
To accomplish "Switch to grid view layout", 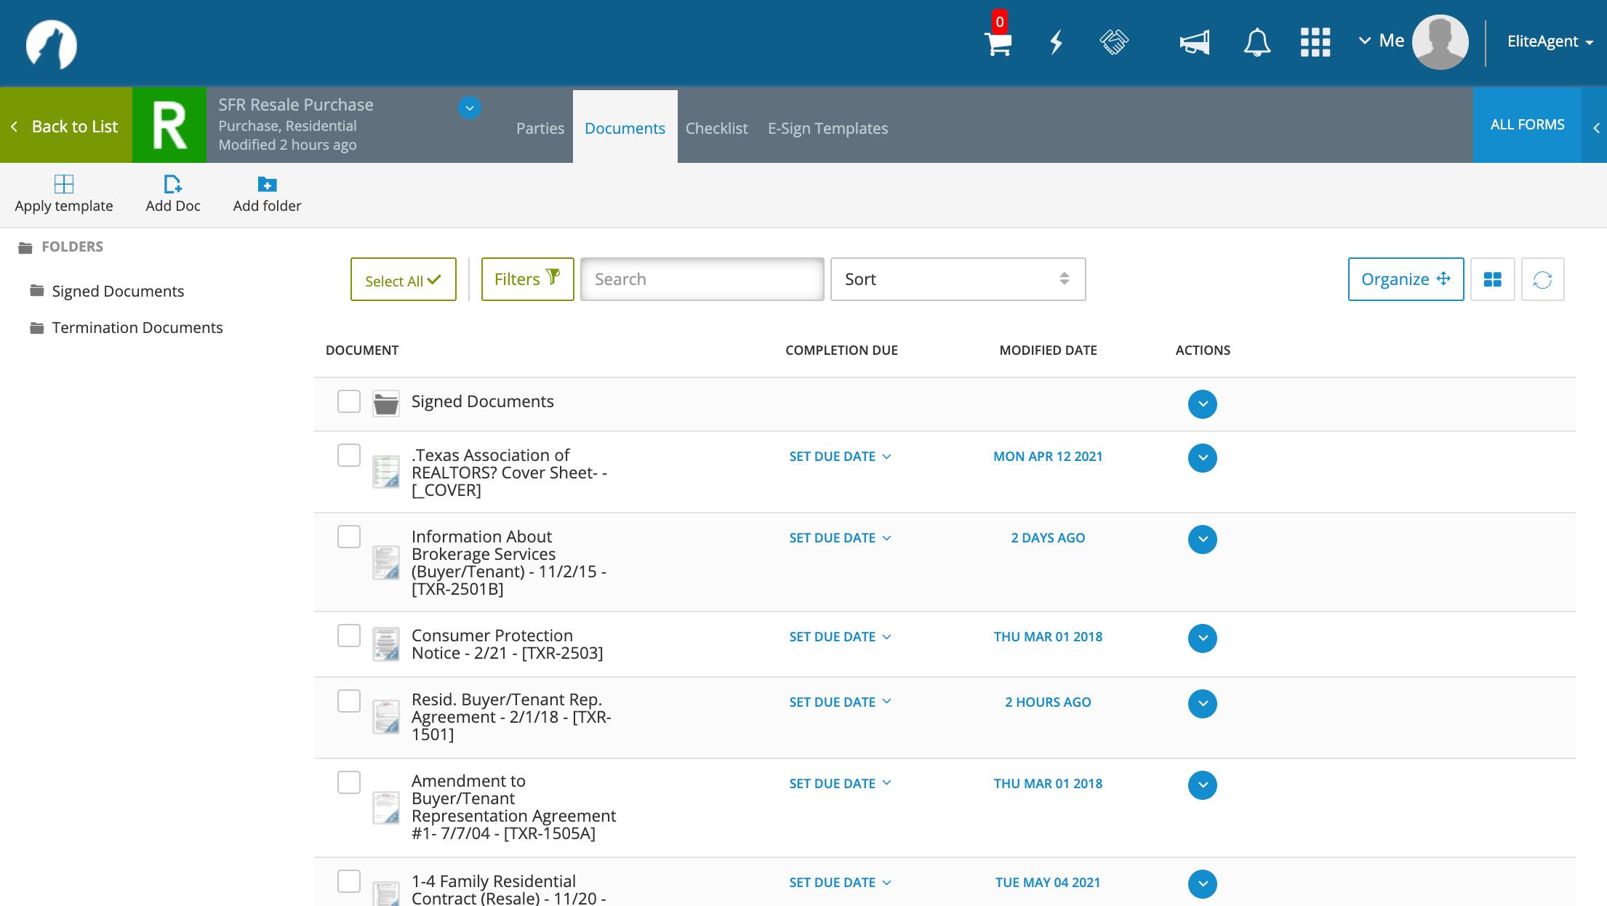I will (x=1492, y=279).
